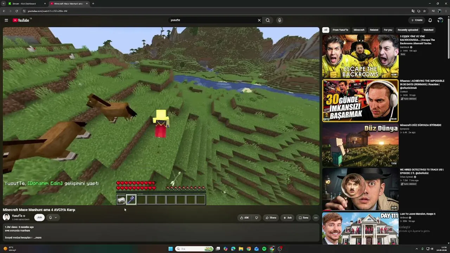Click the Create button
This screenshot has width=450, height=253.
coord(417,20)
